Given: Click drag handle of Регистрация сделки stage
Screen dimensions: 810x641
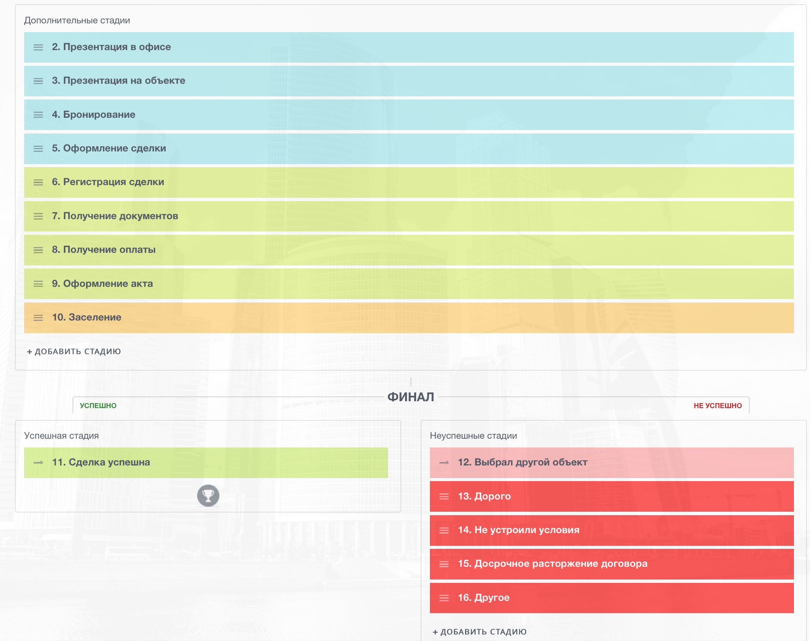Looking at the screenshot, I should tap(38, 182).
